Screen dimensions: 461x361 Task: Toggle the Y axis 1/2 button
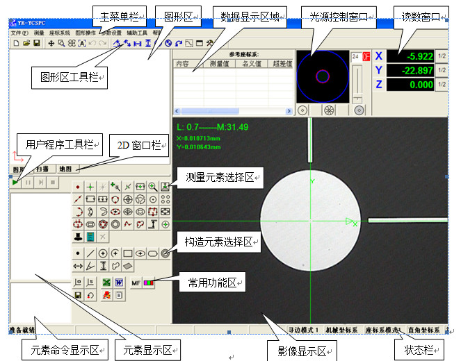pyautogui.click(x=441, y=70)
